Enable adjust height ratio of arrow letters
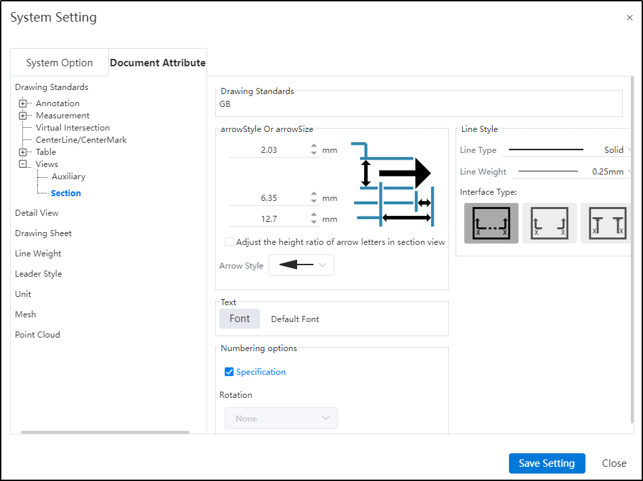The height and width of the screenshot is (481, 643). click(x=229, y=242)
